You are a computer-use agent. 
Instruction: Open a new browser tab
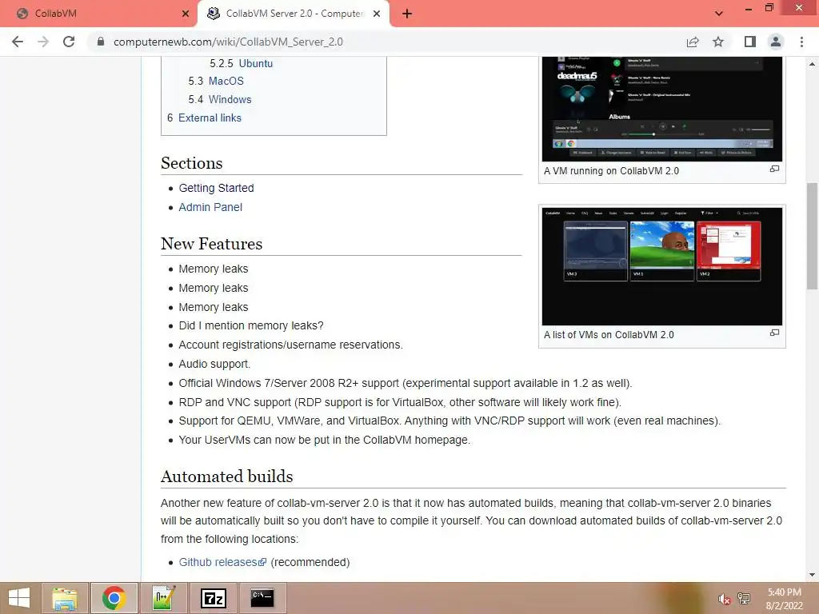[407, 14]
